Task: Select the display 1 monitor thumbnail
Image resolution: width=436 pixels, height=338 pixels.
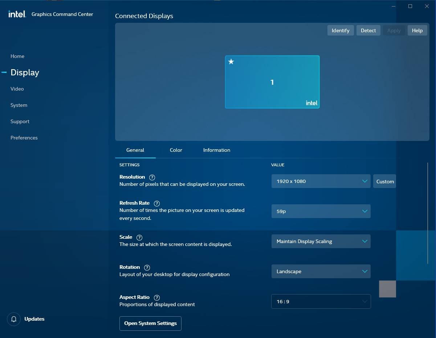Action: (x=272, y=82)
